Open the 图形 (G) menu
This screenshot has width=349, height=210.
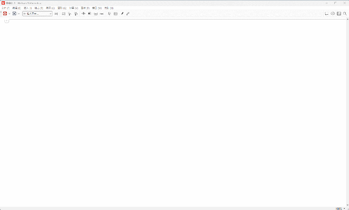62,8
